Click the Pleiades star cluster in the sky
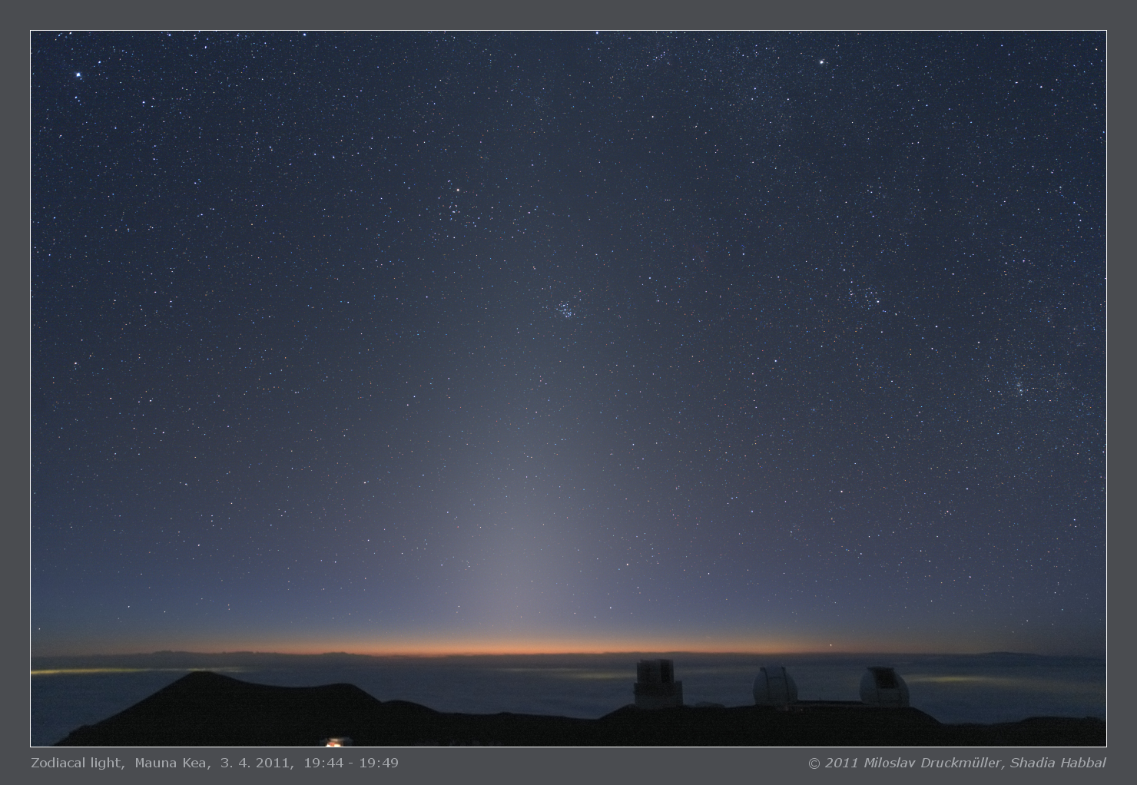 [566, 309]
